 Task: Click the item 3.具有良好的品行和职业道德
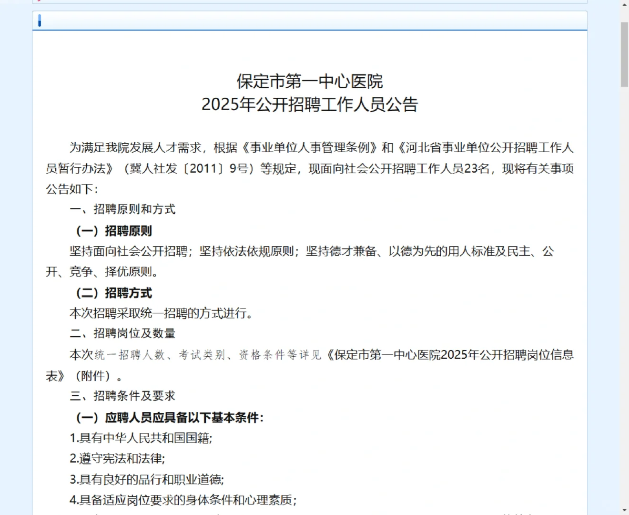point(147,479)
